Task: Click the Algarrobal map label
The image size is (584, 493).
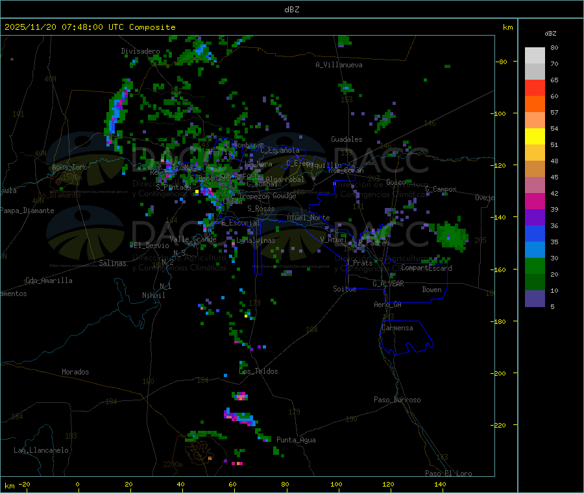Action: tap(285, 179)
